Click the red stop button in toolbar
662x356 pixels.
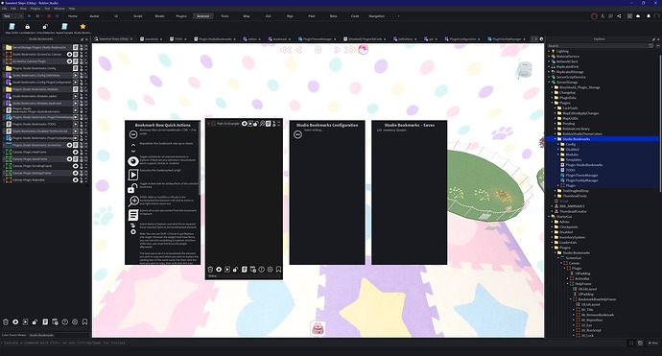click(49, 16)
